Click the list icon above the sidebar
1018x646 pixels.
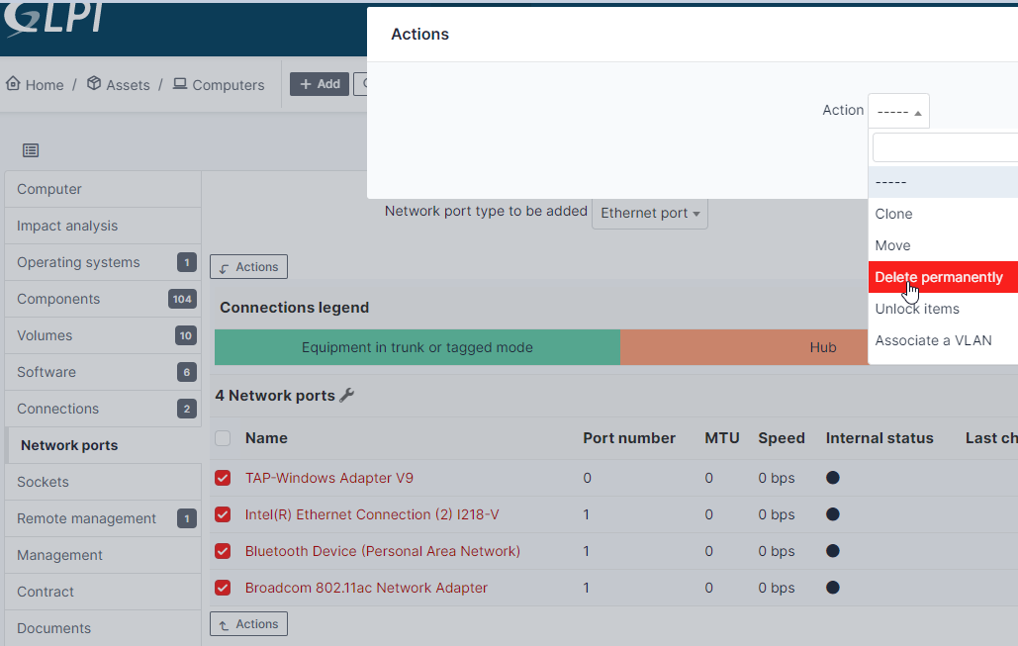tap(31, 149)
